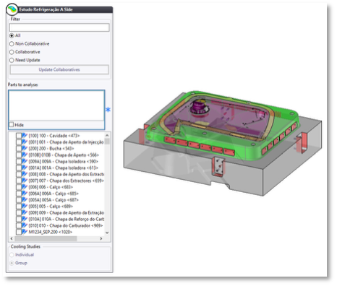Click inside the Filter text field

[59, 27]
